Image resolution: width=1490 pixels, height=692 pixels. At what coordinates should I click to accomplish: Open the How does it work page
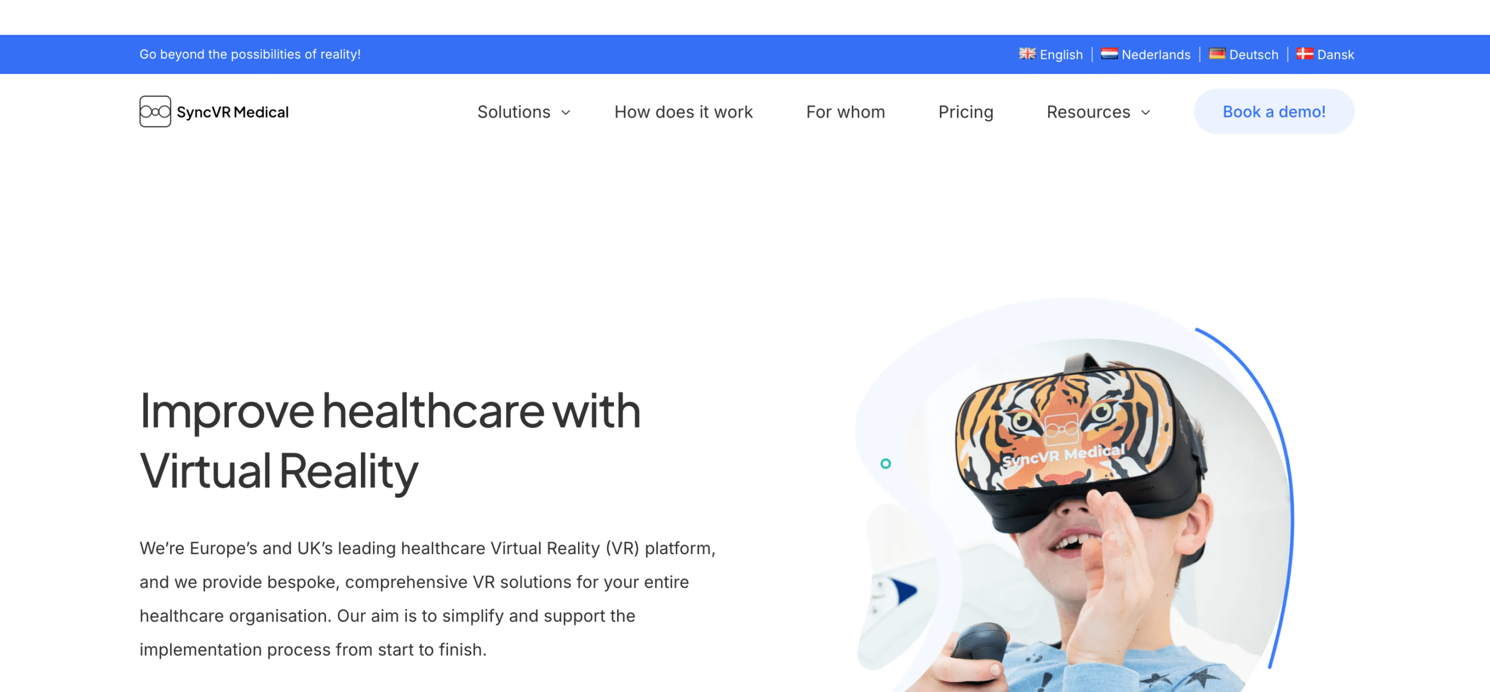(683, 112)
